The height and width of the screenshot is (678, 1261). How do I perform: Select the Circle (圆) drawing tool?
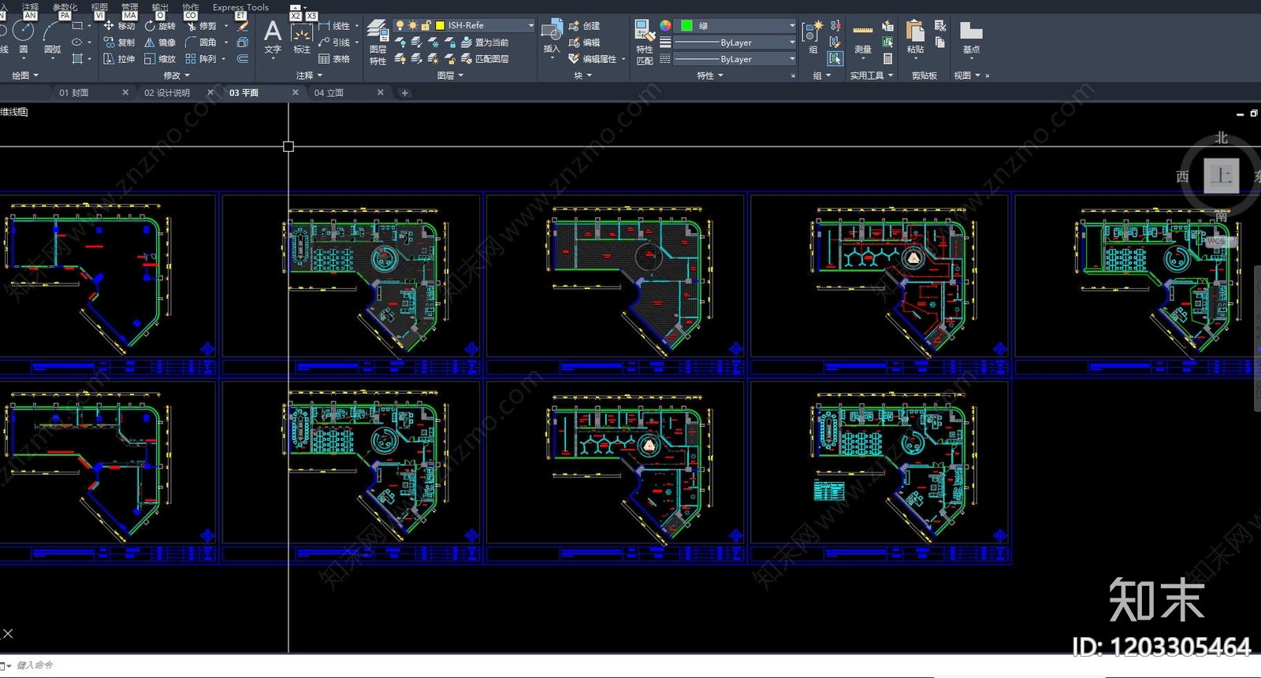click(24, 37)
